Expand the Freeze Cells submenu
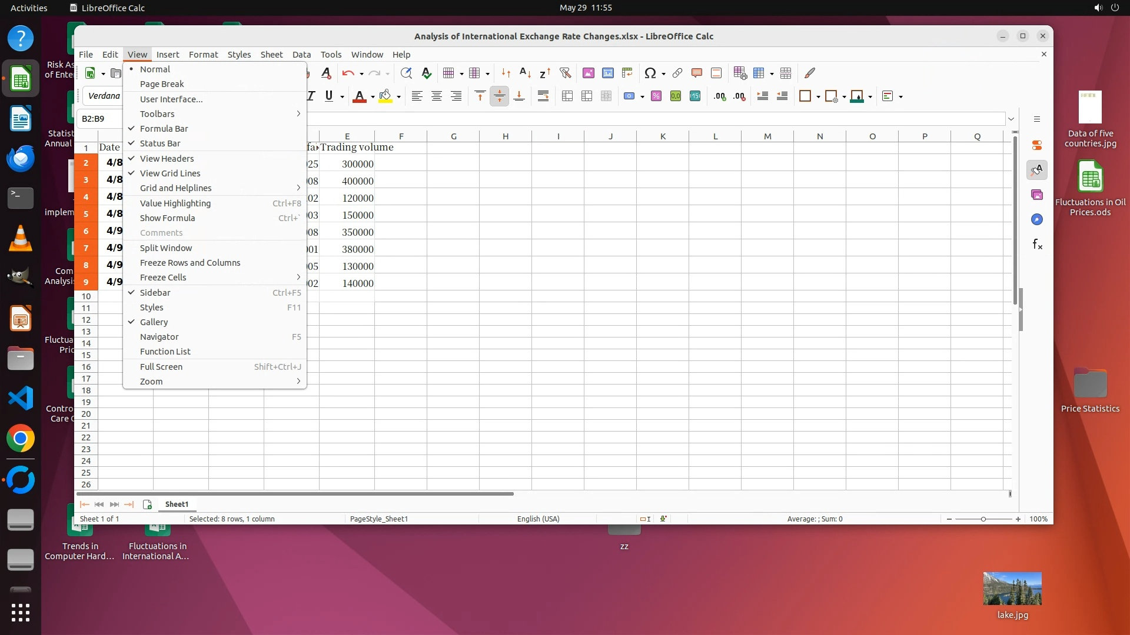The width and height of the screenshot is (1130, 635). point(163,277)
